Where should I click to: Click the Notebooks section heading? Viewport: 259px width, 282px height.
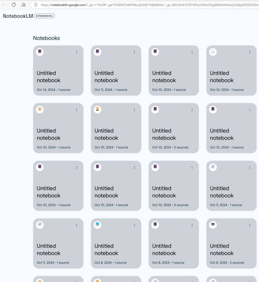pos(46,38)
